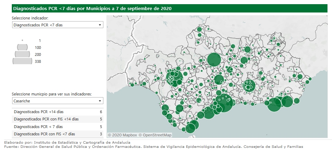This screenshot has height=152, width=332.
Task: Click the smallest legend dot for value 1
Action: tap(23, 40)
